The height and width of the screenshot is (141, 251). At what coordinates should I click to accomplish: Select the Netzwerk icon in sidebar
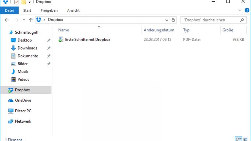[11, 121]
